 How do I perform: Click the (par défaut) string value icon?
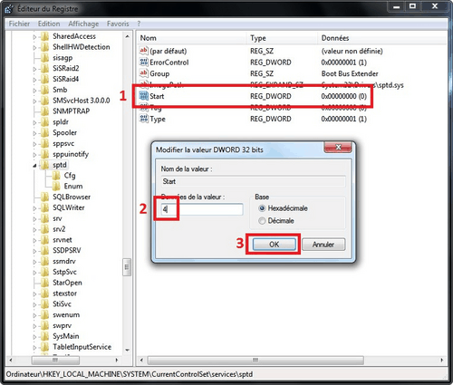143,51
